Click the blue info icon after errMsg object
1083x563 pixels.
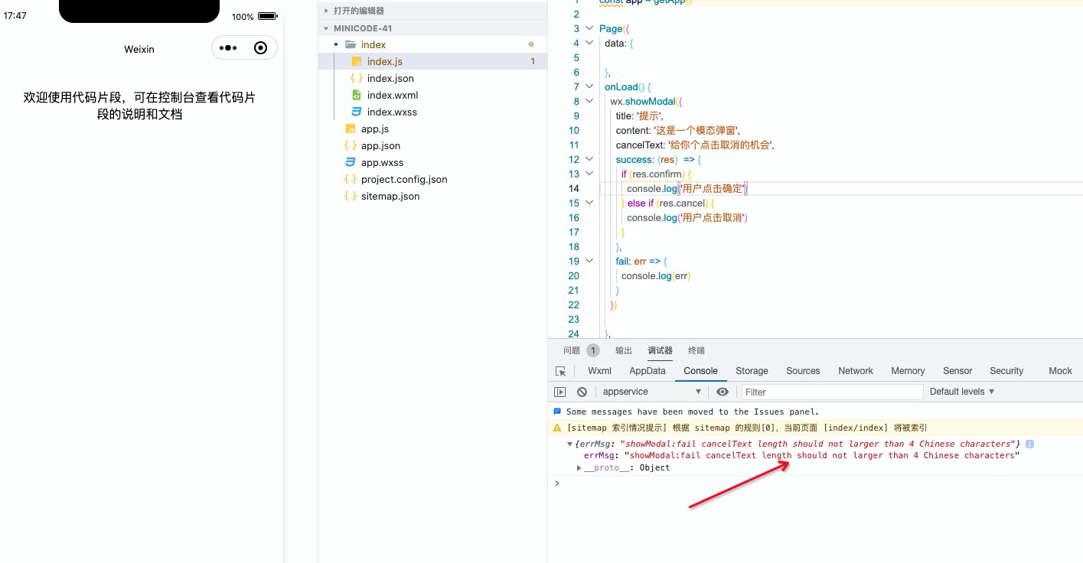[1030, 444]
